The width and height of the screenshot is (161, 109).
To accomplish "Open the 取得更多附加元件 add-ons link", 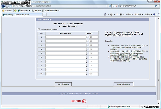I will pyautogui.click(x=51, y=11).
